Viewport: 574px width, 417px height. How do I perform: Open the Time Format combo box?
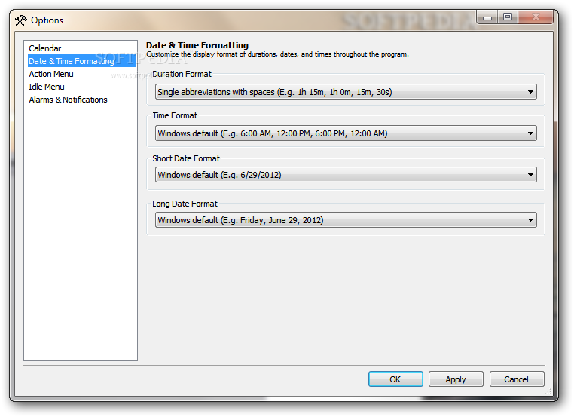pyautogui.click(x=346, y=133)
